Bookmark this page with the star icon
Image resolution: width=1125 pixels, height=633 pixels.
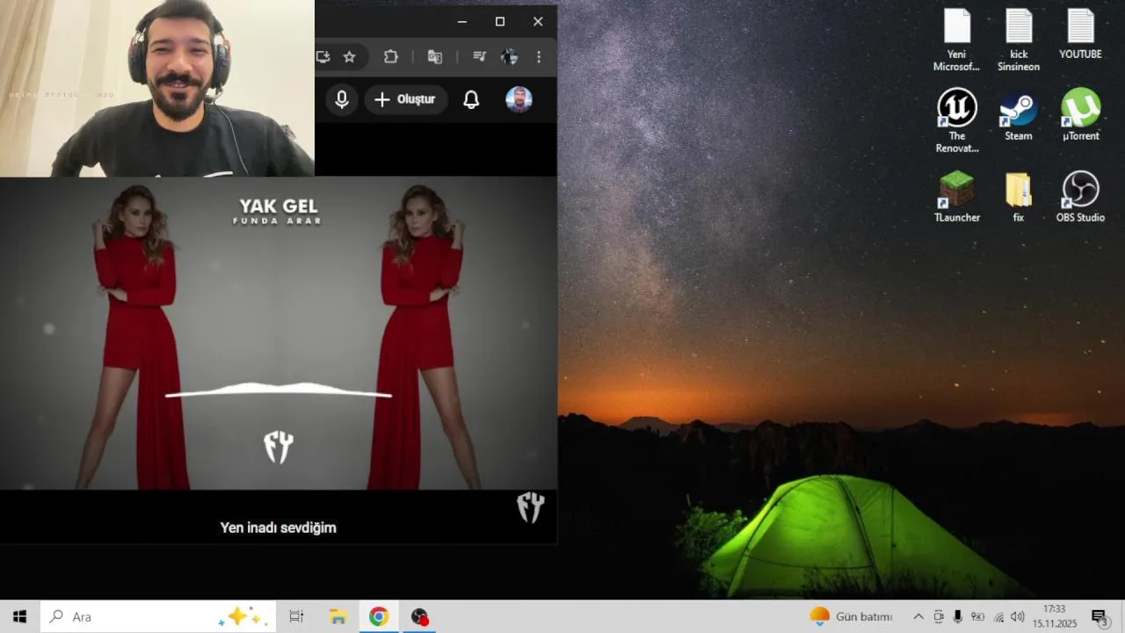click(349, 57)
